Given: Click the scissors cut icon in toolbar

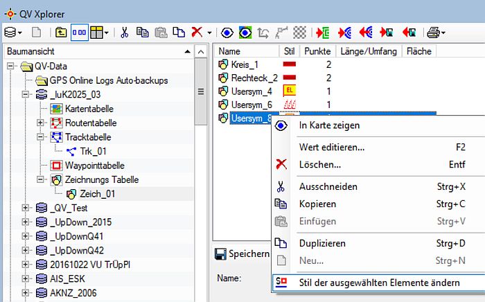Looking at the screenshot, I should (125, 33).
